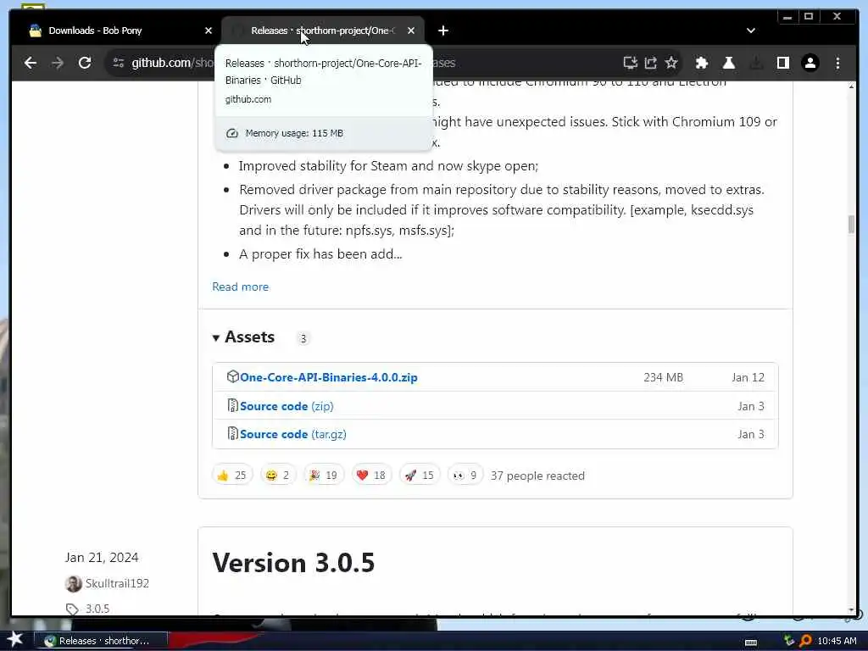Reload the GitHub releases page

click(85, 63)
